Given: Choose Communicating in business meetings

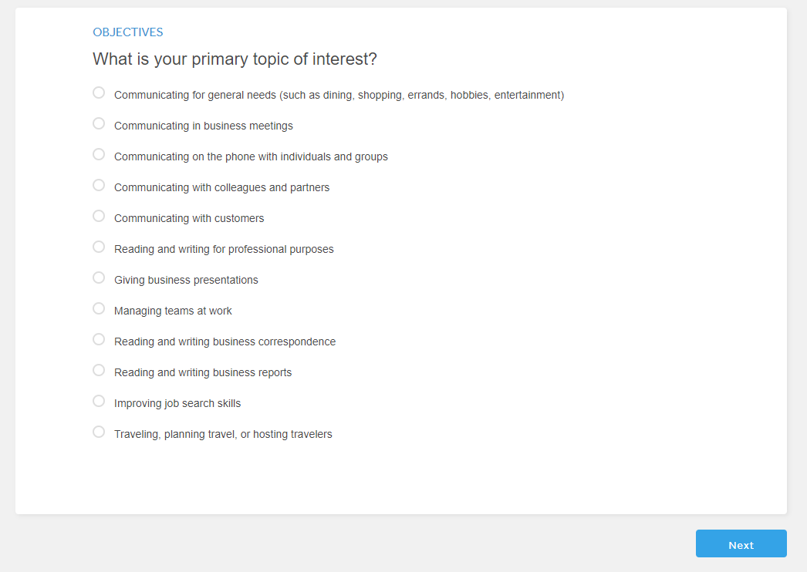Looking at the screenshot, I should 98,123.
